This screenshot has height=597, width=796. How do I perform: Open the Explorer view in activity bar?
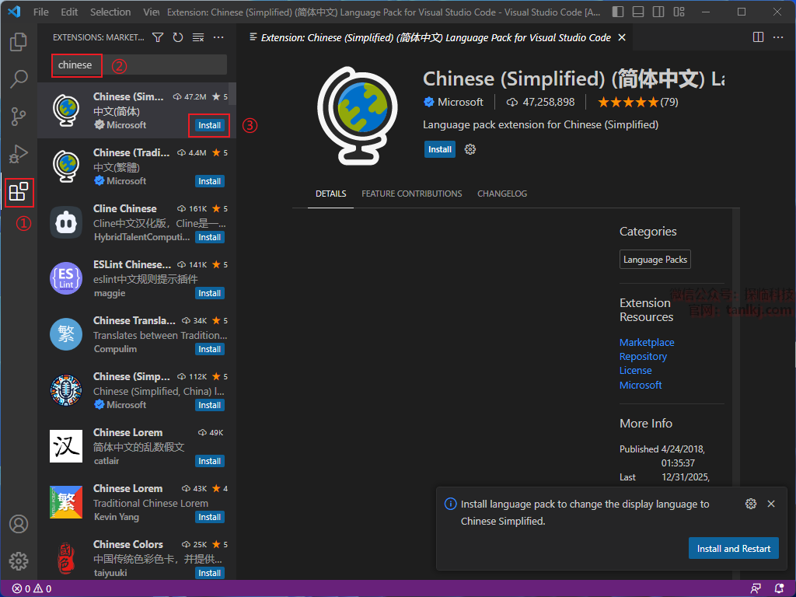point(19,43)
